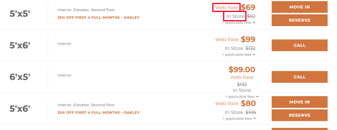Click the 6'x5' unit size heading

pos(20,77)
